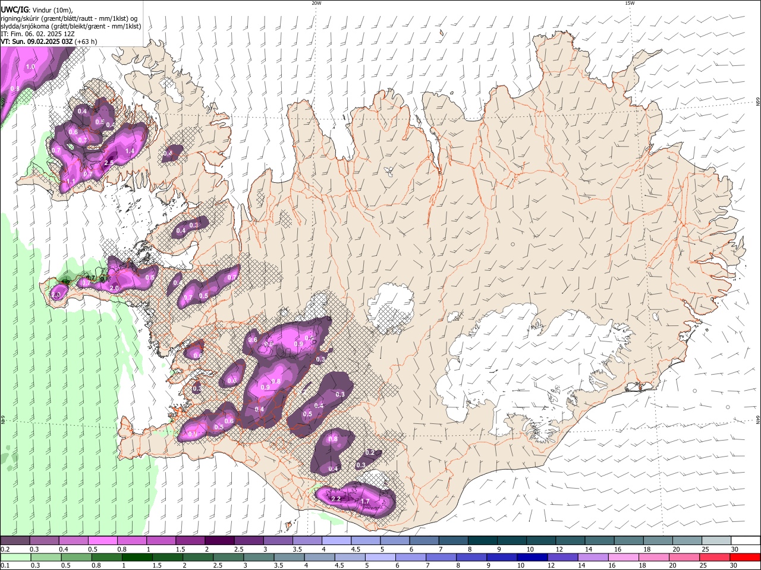
Task: Click the slydda/snjókoma legend description line
Action: (71, 26)
